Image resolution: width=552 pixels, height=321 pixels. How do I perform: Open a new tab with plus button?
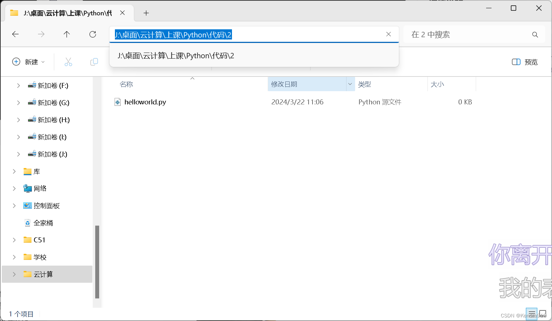(x=146, y=13)
